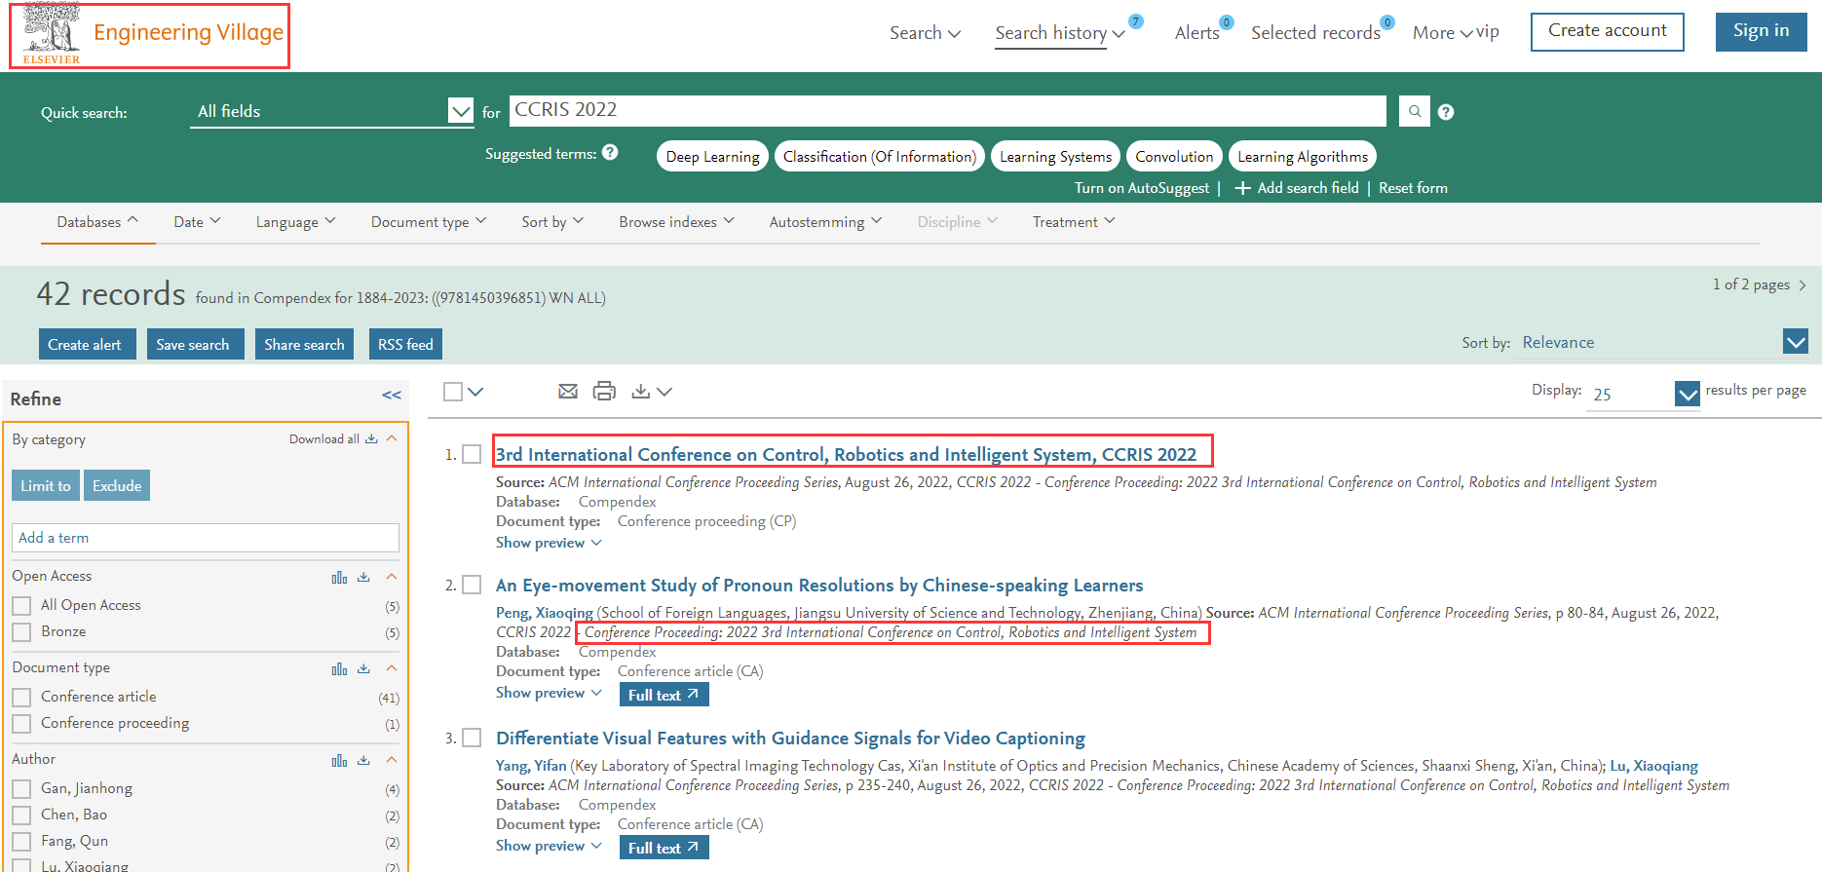Image resolution: width=1822 pixels, height=872 pixels.
Task: Check the Conference proceeding filter
Action: point(21,724)
